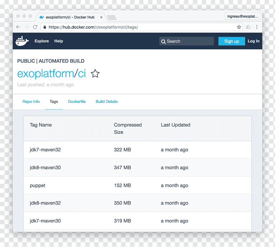Click the 350 MB size value
The height and width of the screenshot is (247, 275).
[123, 203]
